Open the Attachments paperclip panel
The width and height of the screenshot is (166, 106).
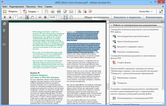pos(4,38)
